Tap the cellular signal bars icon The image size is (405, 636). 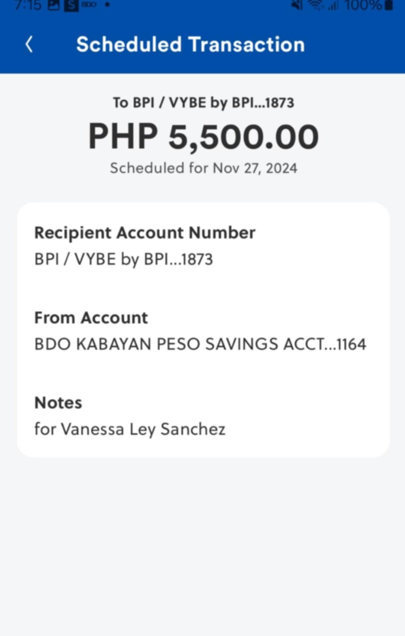pos(333,5)
